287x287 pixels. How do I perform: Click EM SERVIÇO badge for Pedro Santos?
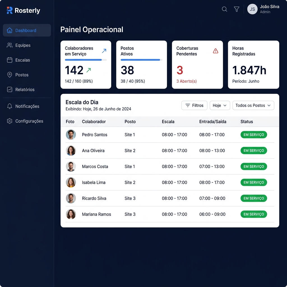(254, 135)
